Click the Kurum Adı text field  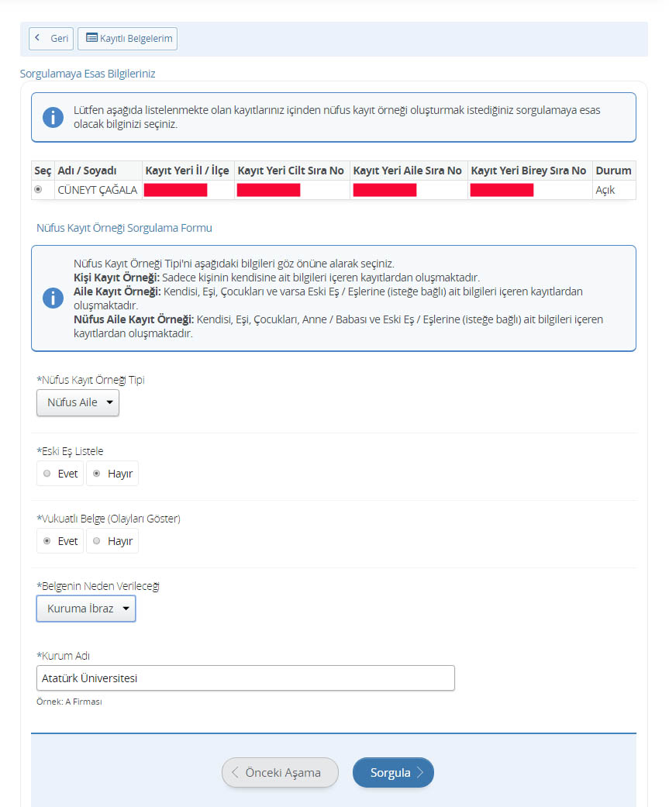[245, 678]
